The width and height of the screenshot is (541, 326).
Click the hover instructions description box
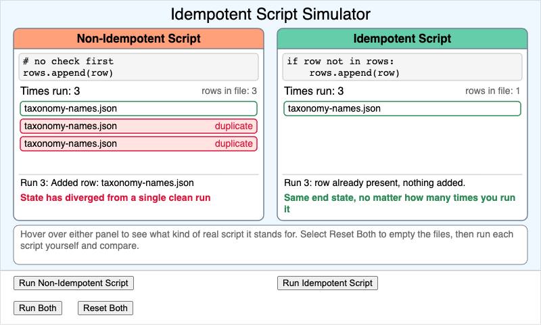(x=270, y=245)
